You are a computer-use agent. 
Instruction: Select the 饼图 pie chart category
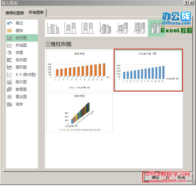[22, 53]
